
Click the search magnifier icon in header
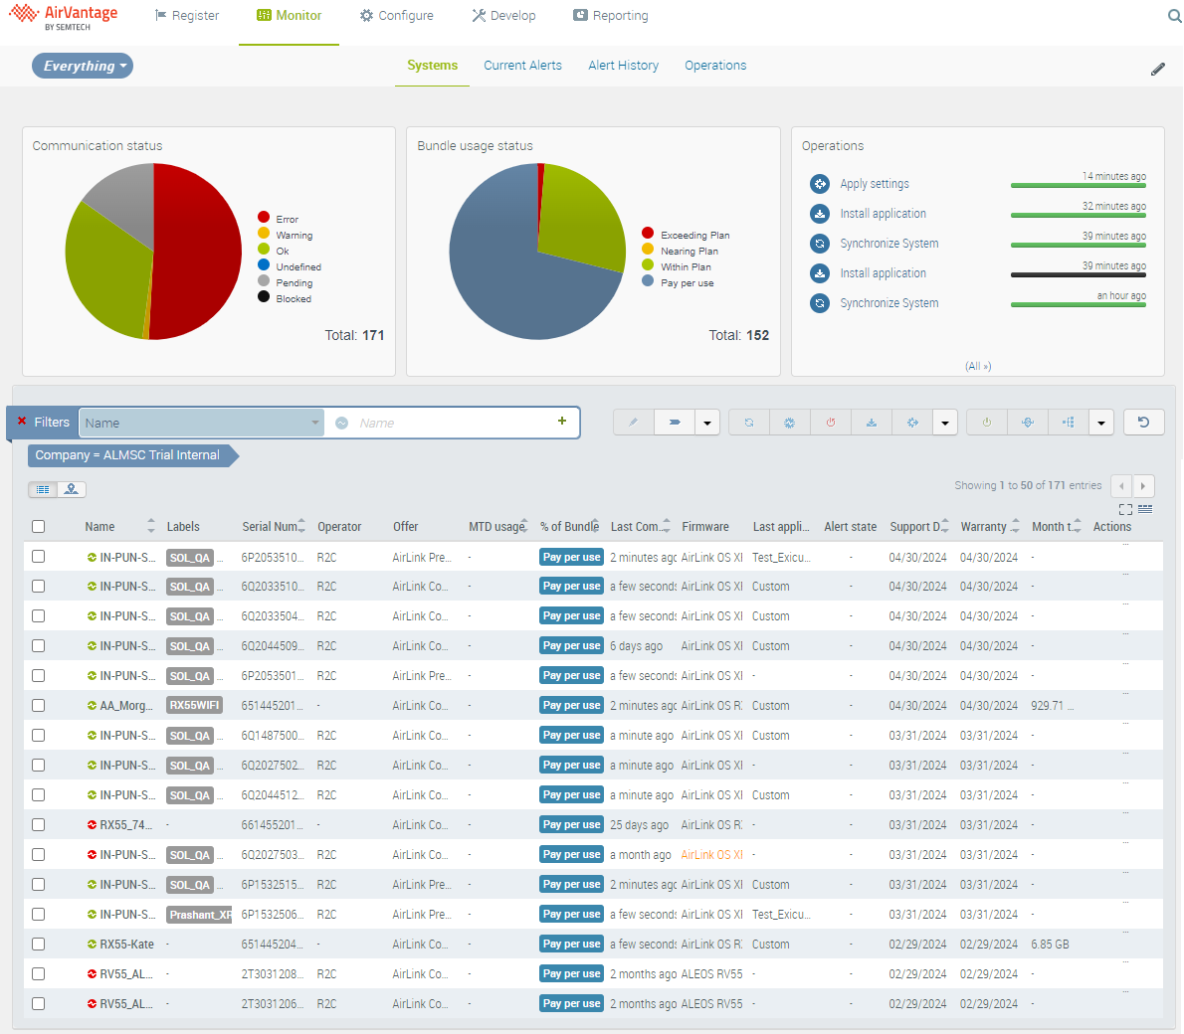(1174, 16)
